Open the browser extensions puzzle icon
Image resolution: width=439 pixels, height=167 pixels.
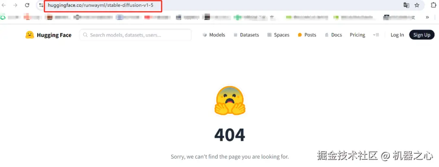pos(433,5)
